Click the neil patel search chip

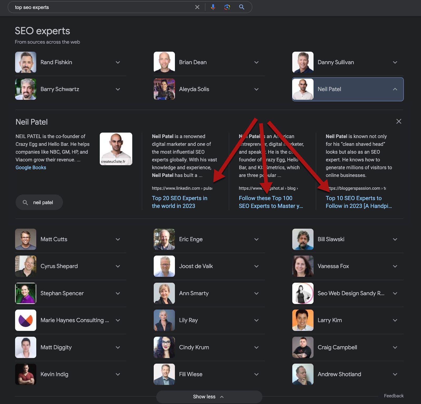click(39, 202)
